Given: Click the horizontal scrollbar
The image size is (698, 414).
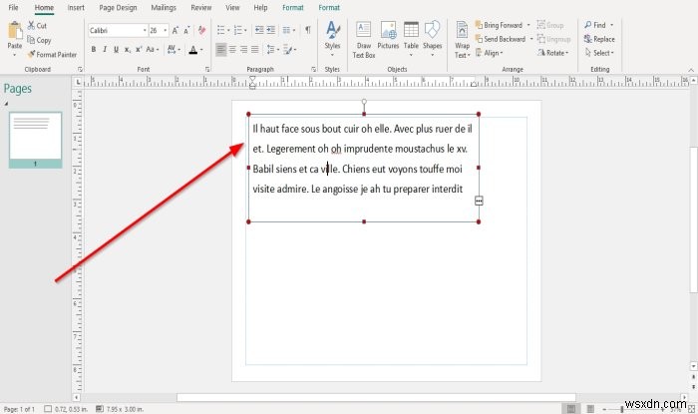Looking at the screenshot, I should coord(376,397).
